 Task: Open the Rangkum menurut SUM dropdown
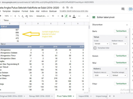[101, 76]
